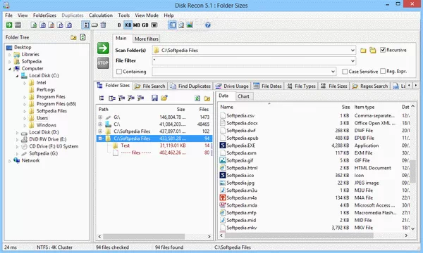Open the Scan Folder(s) dropdown
The width and height of the screenshot is (423, 253).
[352, 51]
